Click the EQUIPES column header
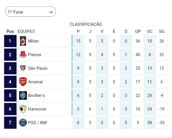Viewport: 172px width, 138px height. 26,31
